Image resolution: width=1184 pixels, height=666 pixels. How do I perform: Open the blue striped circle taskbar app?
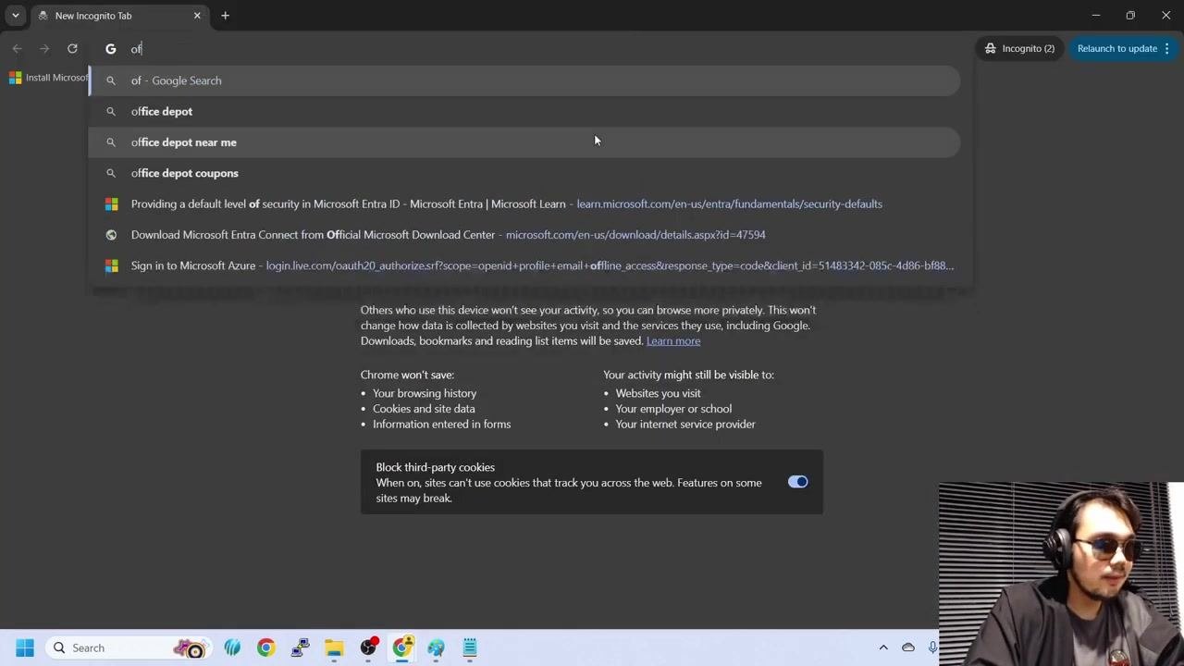click(232, 647)
